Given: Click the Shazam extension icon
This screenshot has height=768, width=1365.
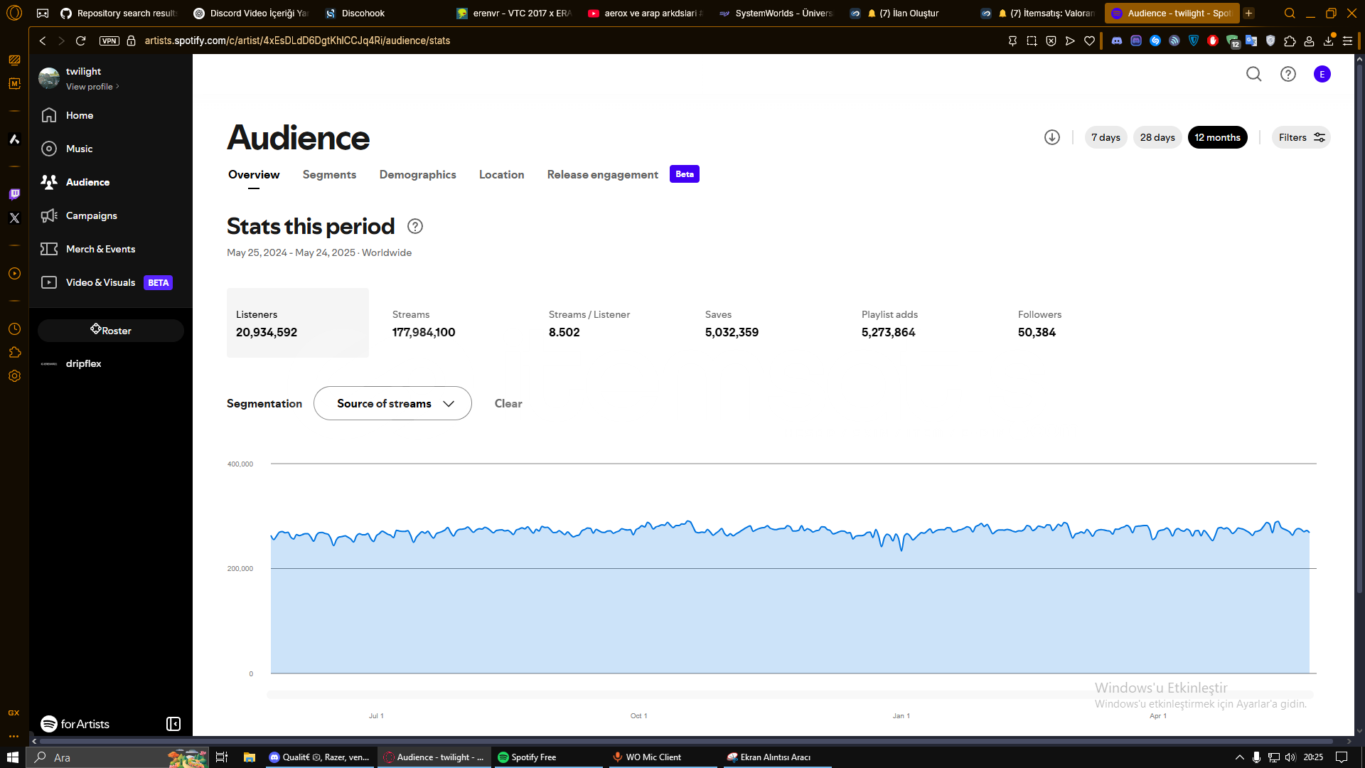Looking at the screenshot, I should click(x=1155, y=41).
